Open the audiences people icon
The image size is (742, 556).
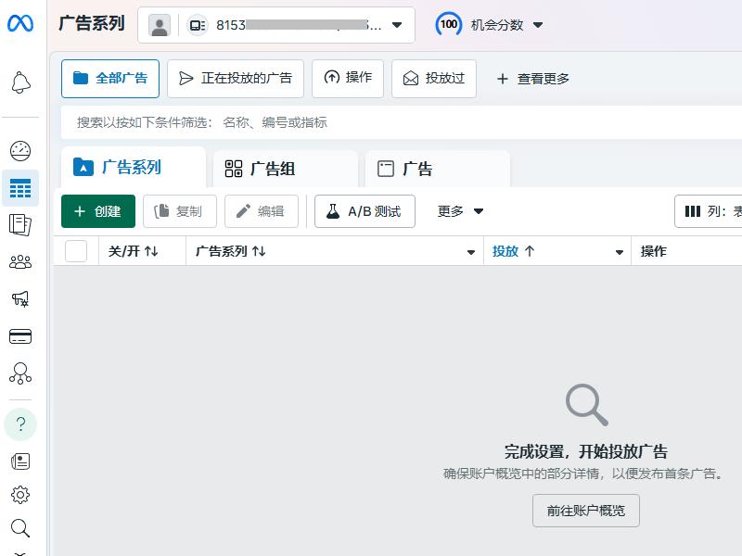[20, 262]
